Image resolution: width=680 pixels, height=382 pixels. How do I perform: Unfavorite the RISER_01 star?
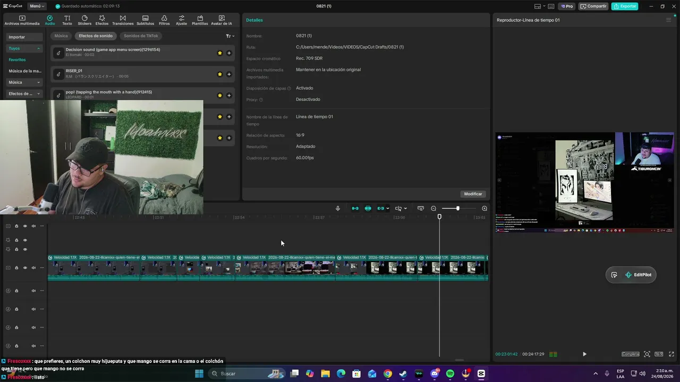(220, 74)
